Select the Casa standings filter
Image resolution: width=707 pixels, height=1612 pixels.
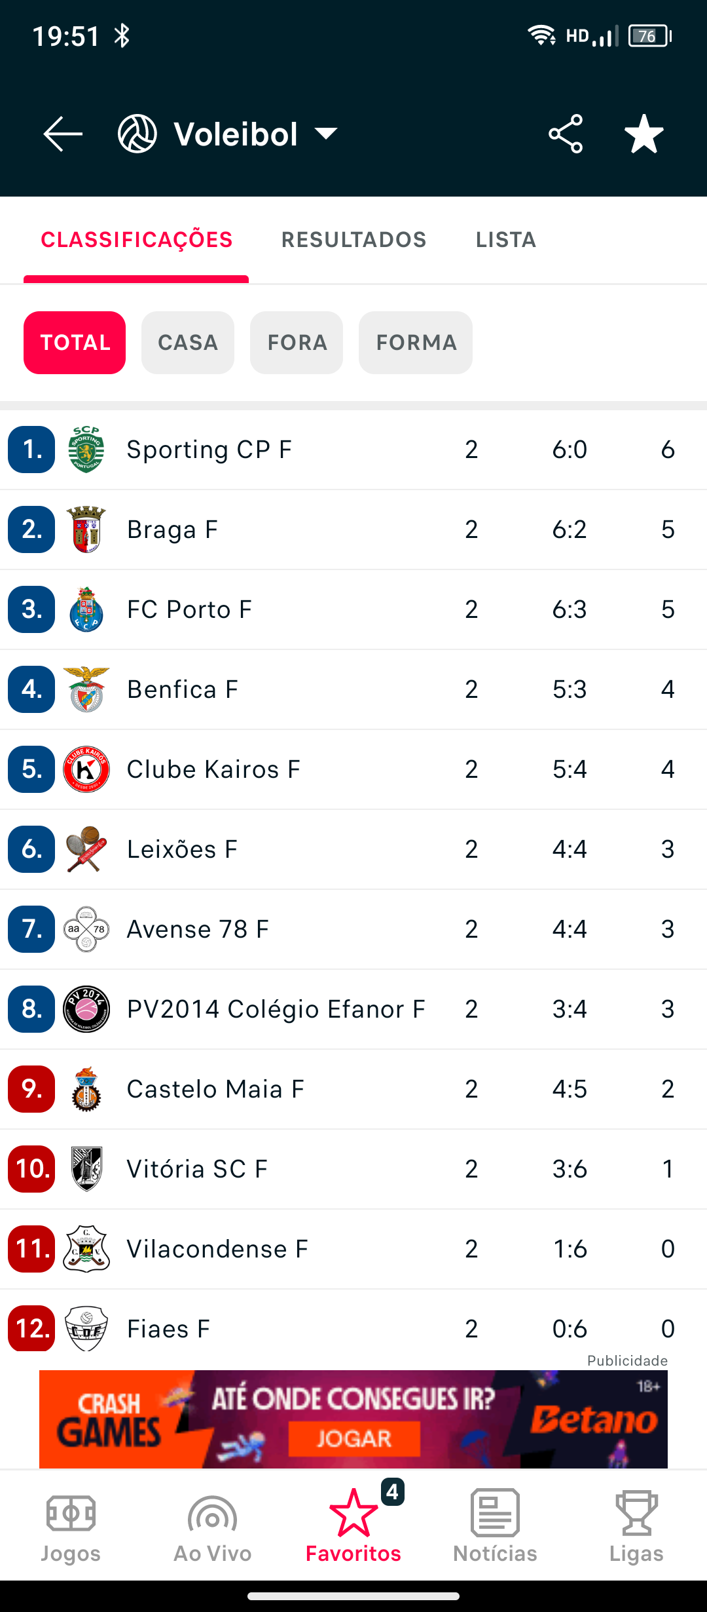pyautogui.click(x=188, y=343)
